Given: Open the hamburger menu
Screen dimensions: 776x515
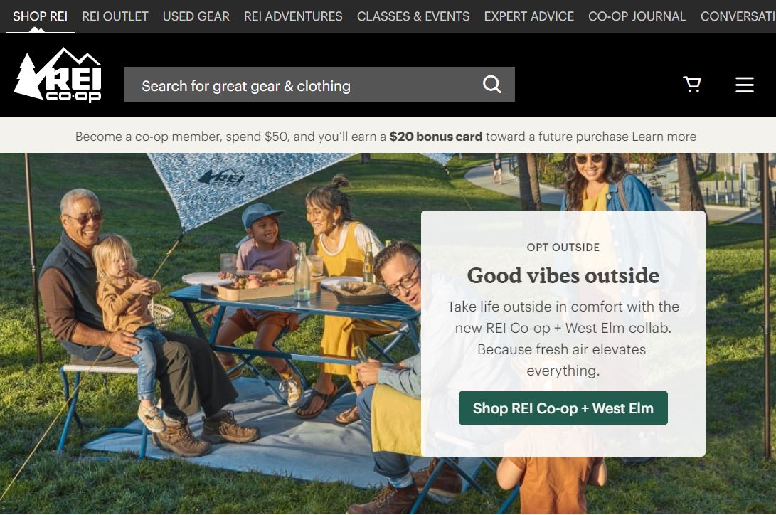Looking at the screenshot, I should [x=744, y=85].
